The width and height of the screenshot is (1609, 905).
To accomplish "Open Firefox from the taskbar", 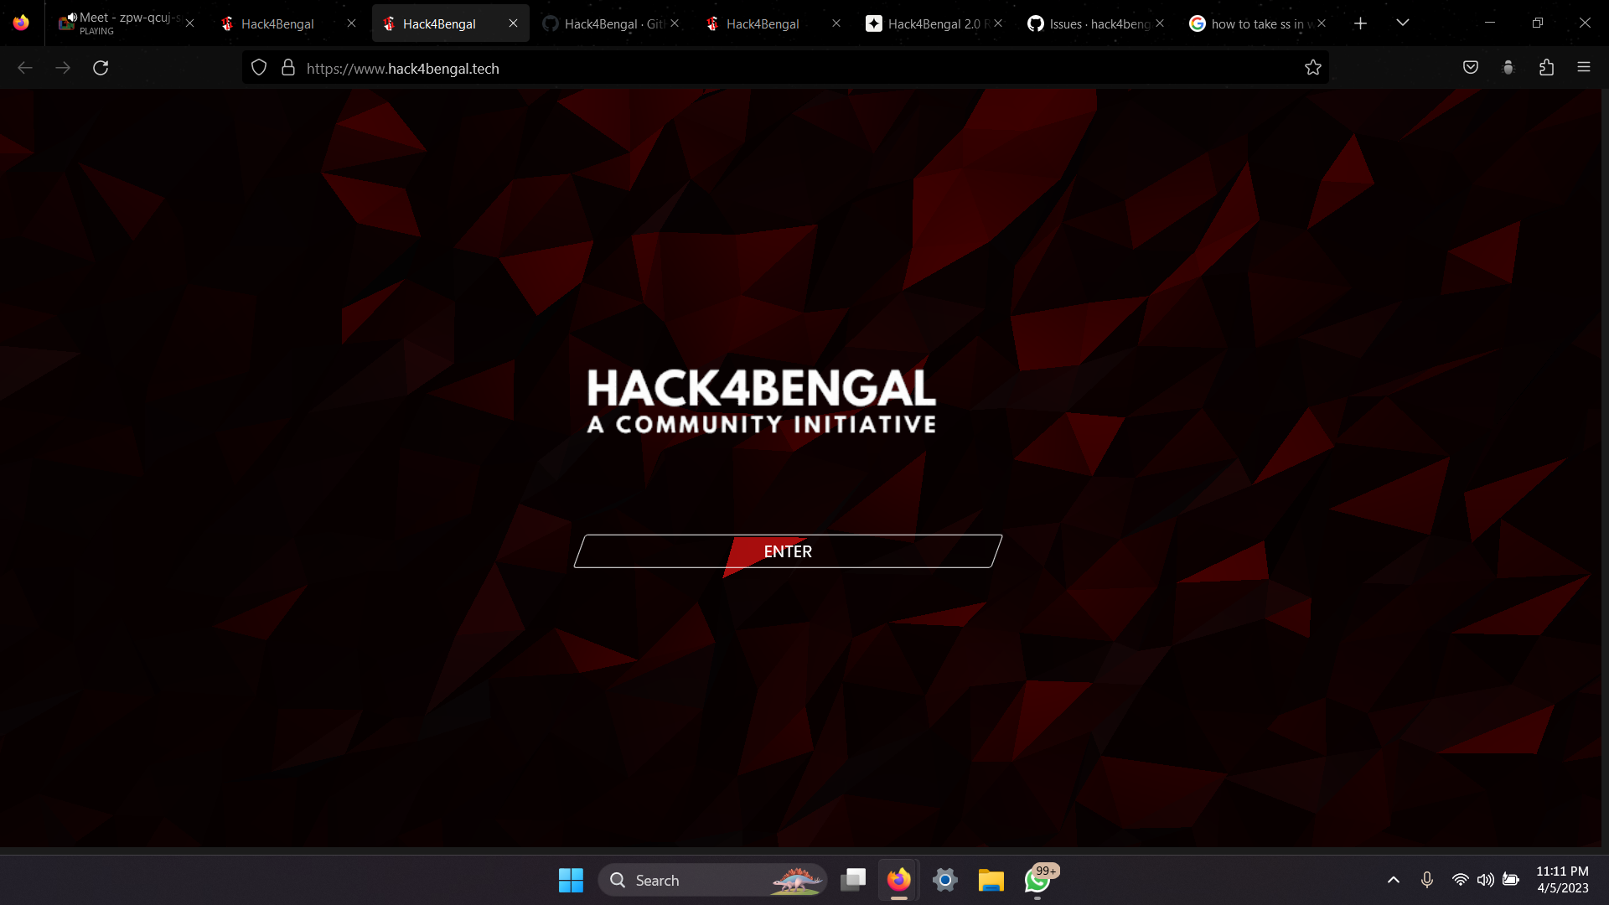I will 899,880.
